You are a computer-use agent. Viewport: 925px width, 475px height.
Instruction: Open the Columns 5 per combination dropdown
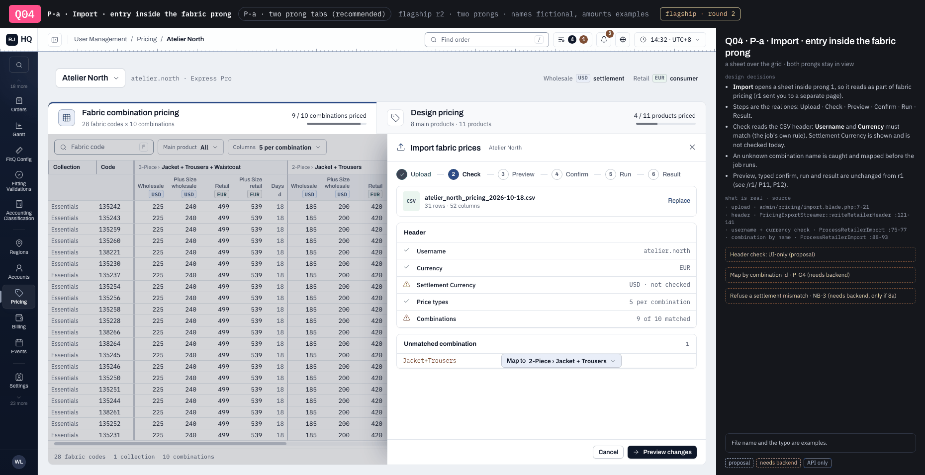[277, 147]
